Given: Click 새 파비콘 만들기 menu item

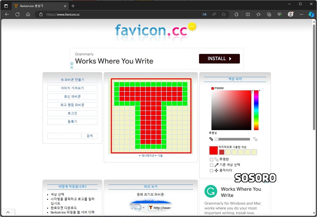Looking at the screenshot, I should pyautogui.click(x=72, y=80).
